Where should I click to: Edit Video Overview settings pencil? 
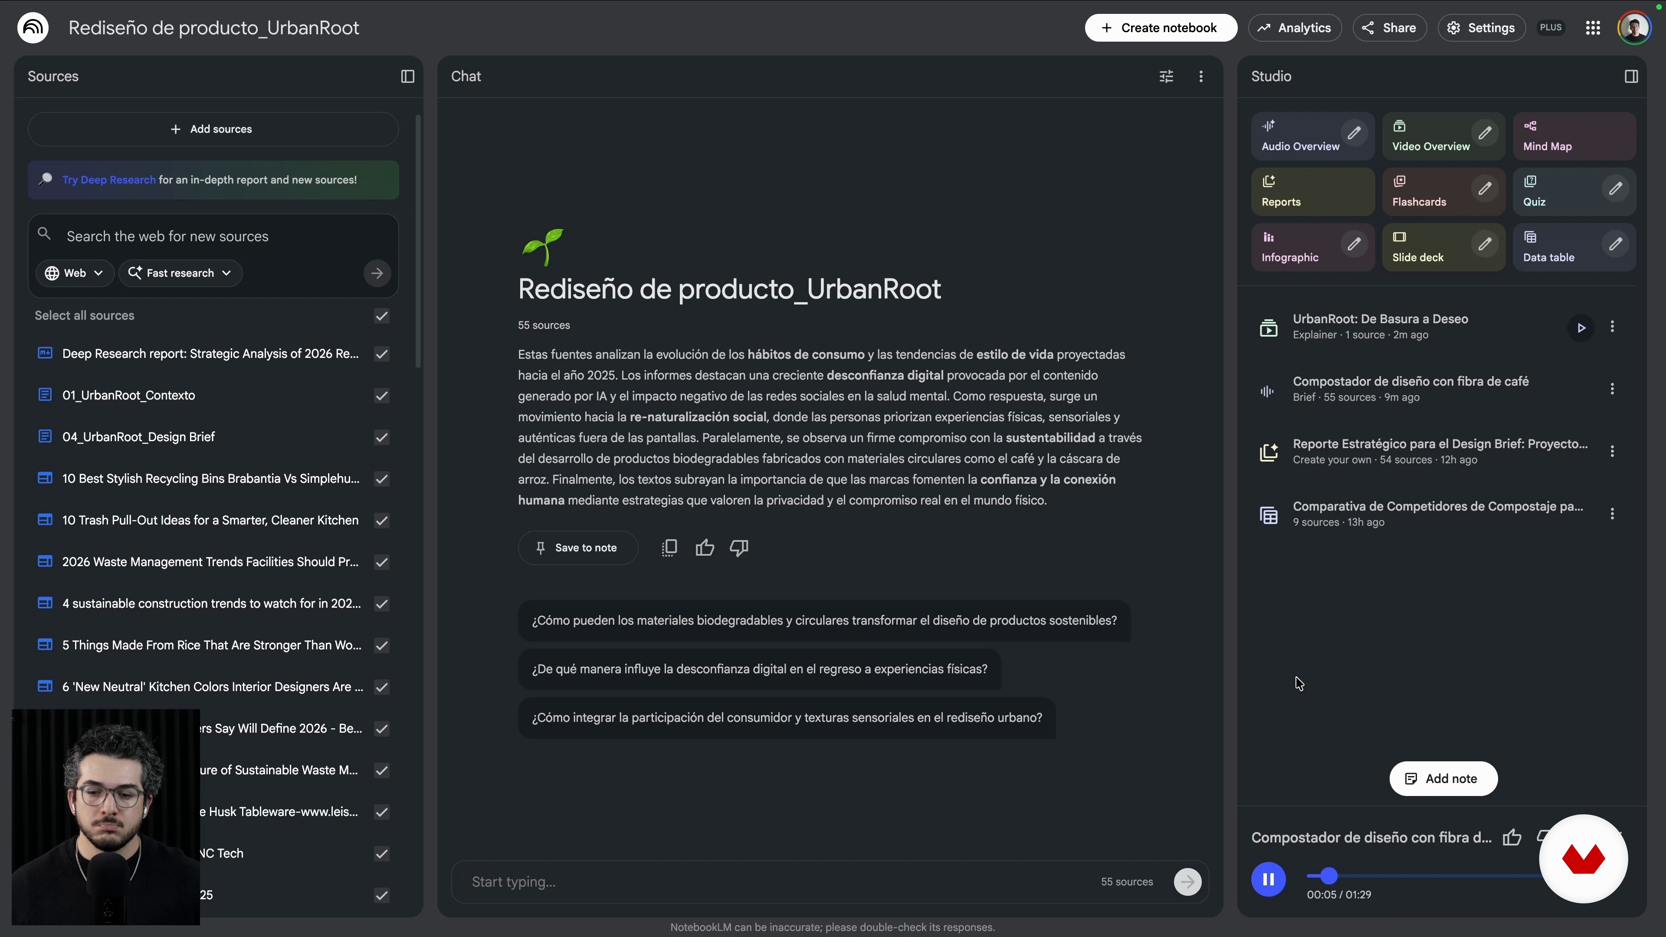pos(1484,133)
